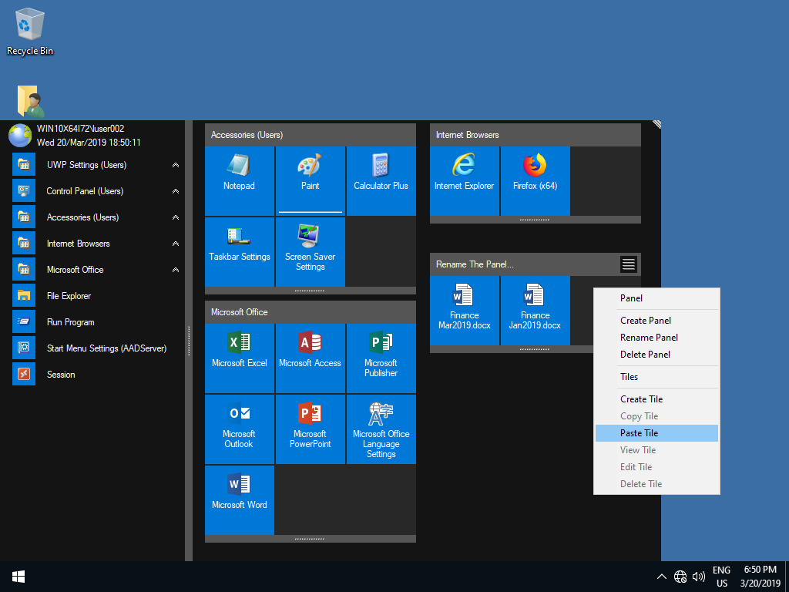This screenshot has height=592, width=789.
Task: Open Run Program from the sidebar
Action: coord(70,322)
